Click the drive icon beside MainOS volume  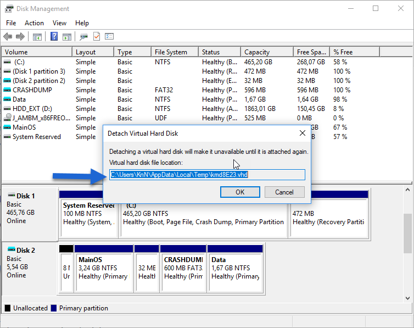pyautogui.click(x=7, y=127)
